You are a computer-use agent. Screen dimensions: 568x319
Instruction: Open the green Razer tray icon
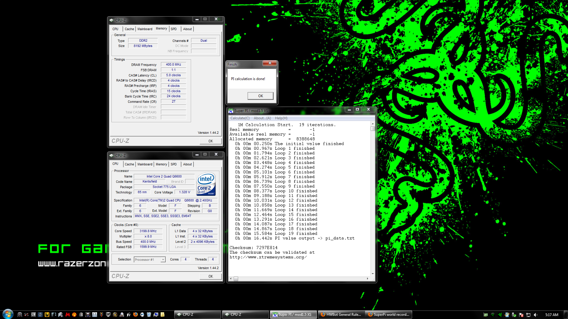(500, 315)
